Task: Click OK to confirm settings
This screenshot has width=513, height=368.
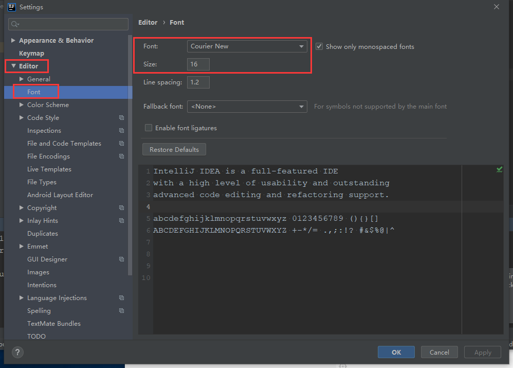Action: pyautogui.click(x=396, y=352)
